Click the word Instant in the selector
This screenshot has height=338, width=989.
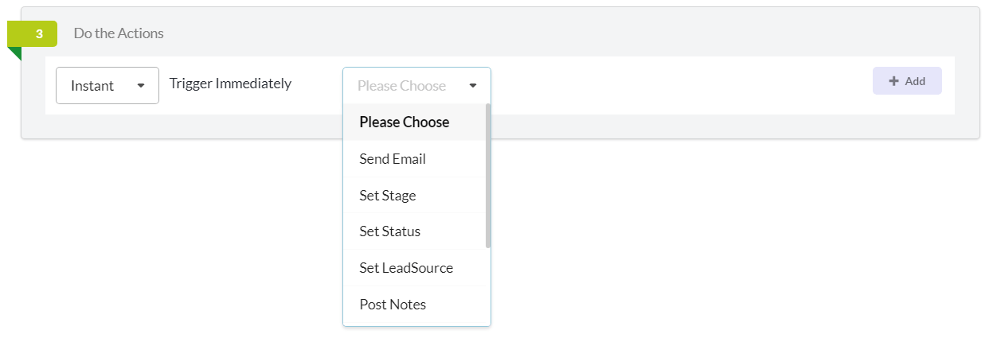coord(92,86)
